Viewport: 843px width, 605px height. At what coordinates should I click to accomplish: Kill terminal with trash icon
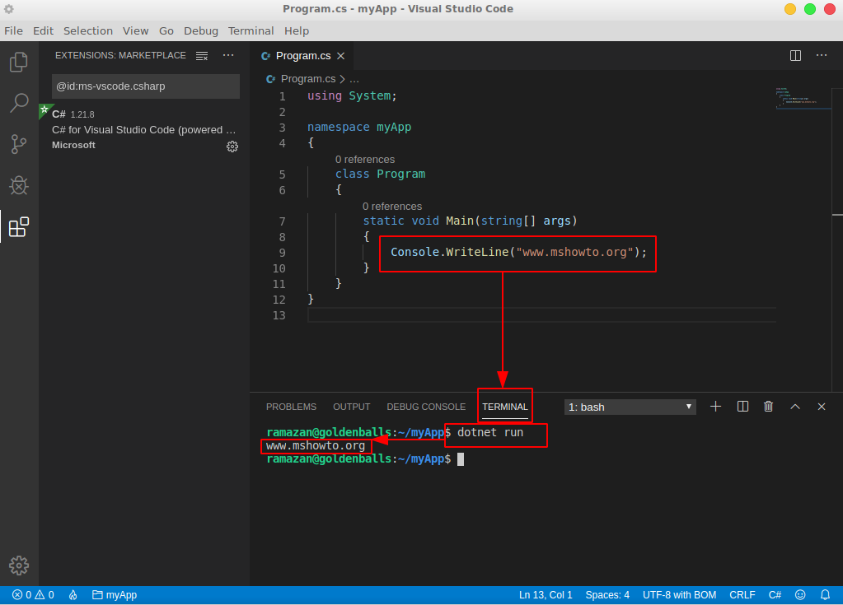point(769,407)
